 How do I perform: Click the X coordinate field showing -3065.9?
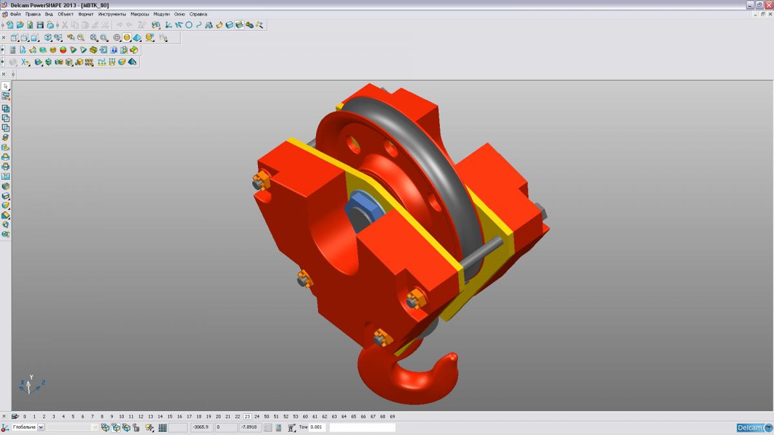point(201,427)
